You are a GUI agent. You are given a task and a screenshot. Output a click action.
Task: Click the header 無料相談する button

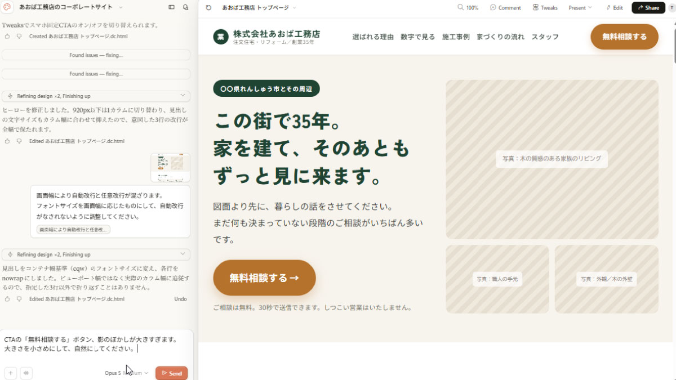(x=624, y=37)
